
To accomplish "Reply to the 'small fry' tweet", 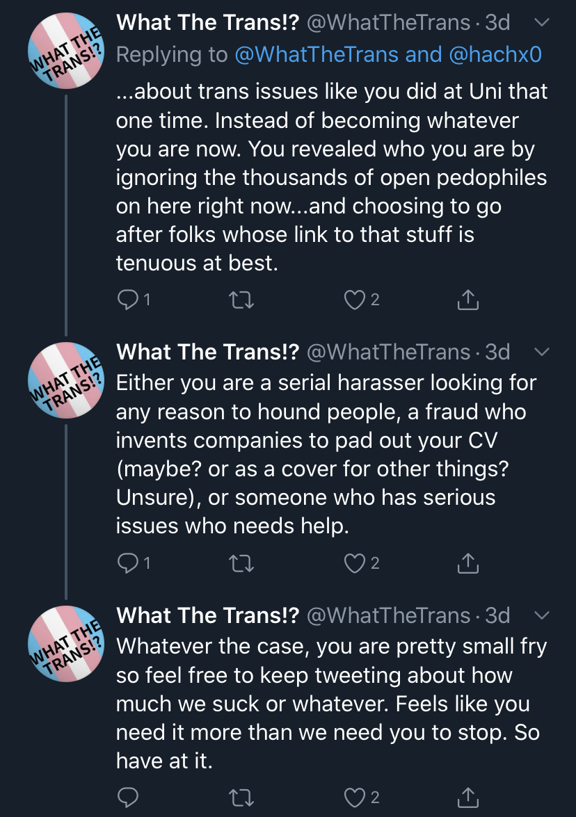I will 128,798.
